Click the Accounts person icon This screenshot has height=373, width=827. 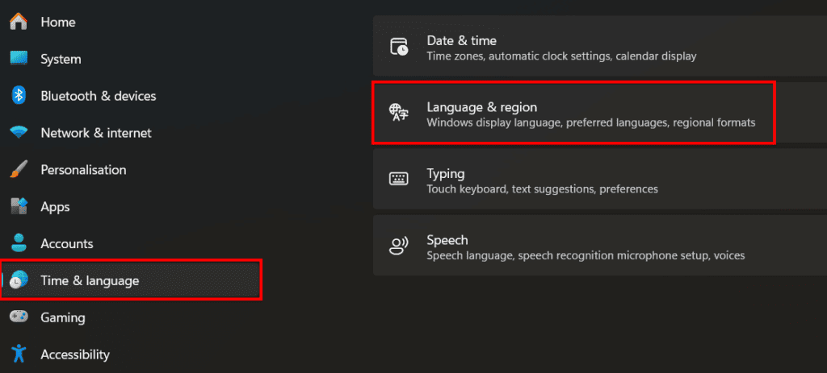coord(19,243)
